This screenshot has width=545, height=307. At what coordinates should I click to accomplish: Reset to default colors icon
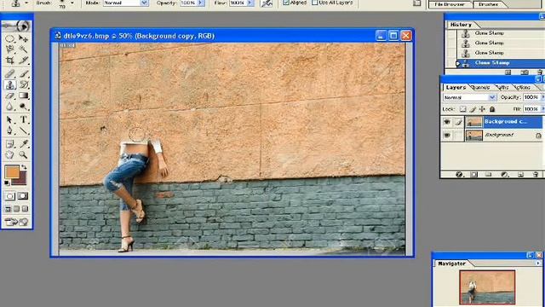(7, 182)
